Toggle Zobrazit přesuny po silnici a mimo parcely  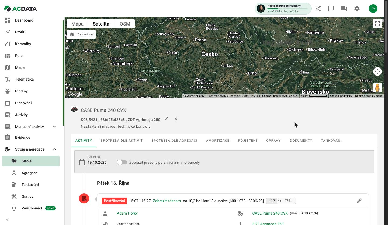(x=122, y=162)
